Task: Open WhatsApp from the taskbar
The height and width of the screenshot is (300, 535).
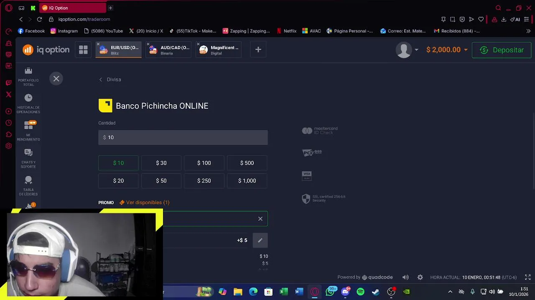Action: tap(331, 292)
